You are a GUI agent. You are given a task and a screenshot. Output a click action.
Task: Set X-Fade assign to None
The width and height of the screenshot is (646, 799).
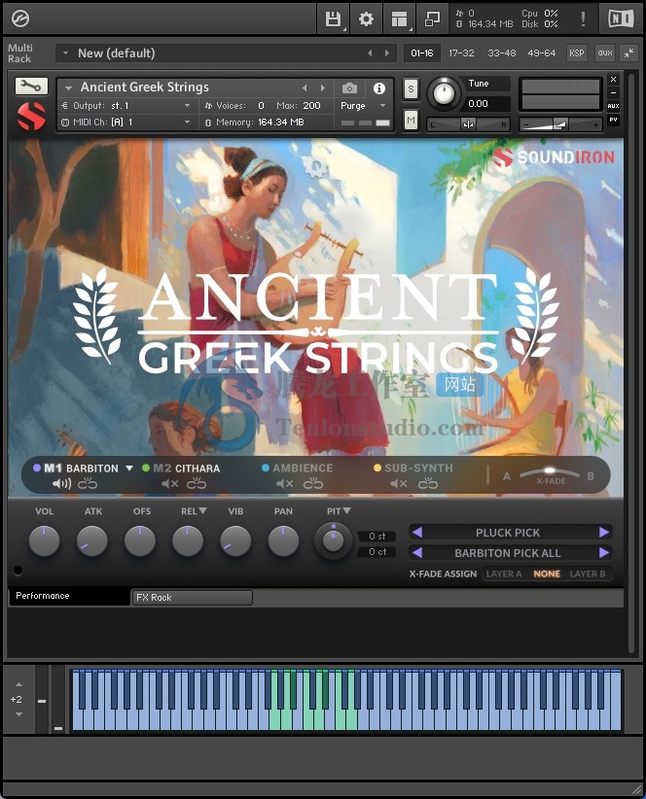coord(547,573)
